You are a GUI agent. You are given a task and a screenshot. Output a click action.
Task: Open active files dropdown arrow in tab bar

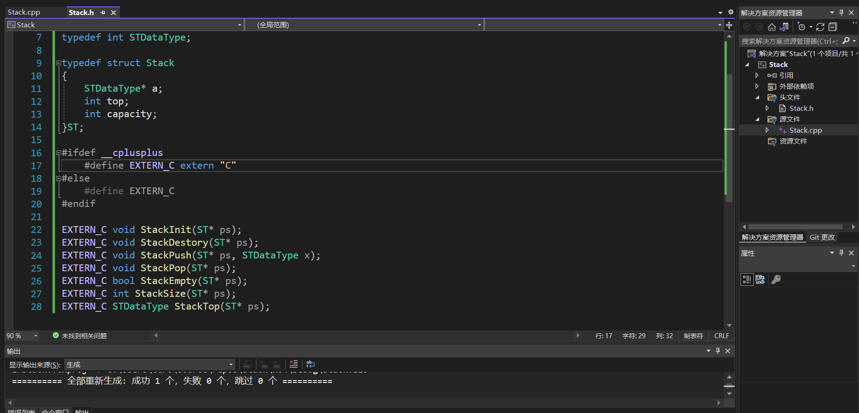point(720,13)
